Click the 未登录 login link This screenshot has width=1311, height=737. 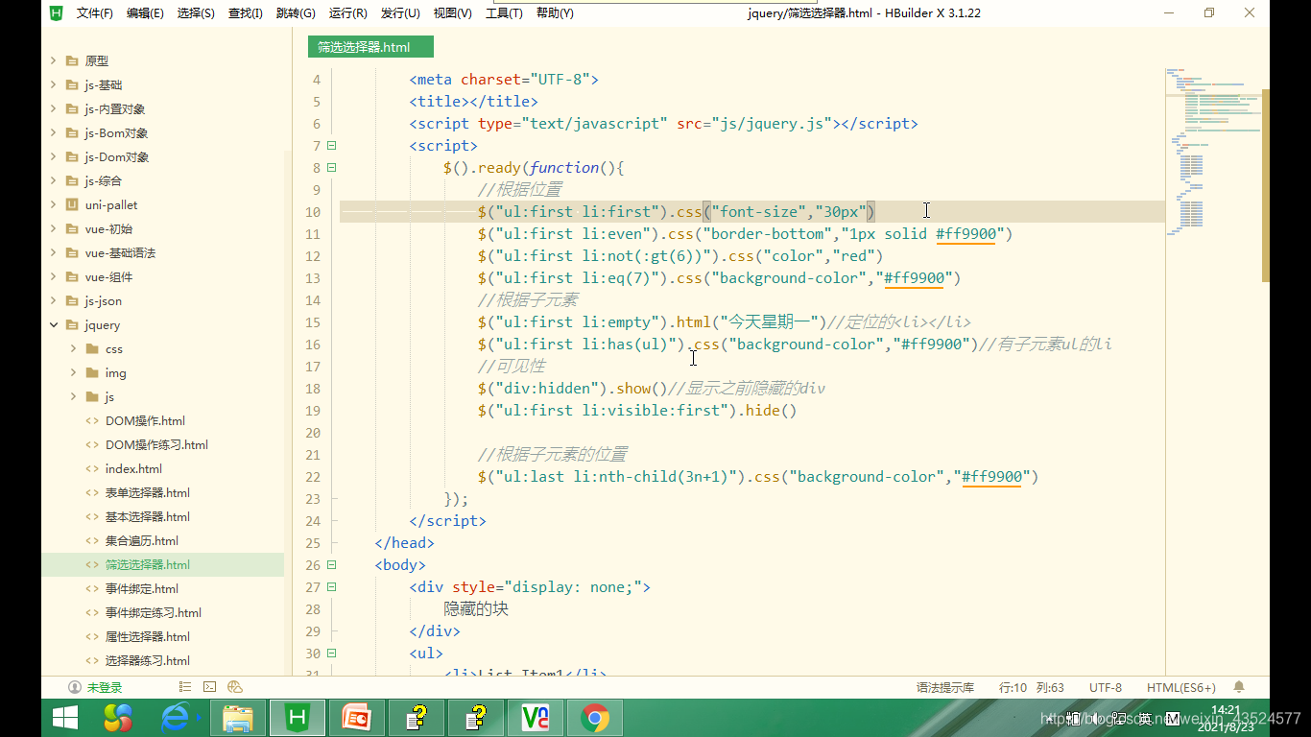(105, 687)
